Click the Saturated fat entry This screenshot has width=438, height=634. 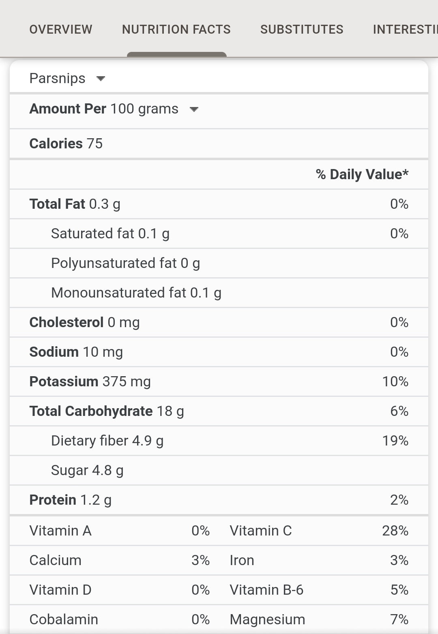pos(110,233)
